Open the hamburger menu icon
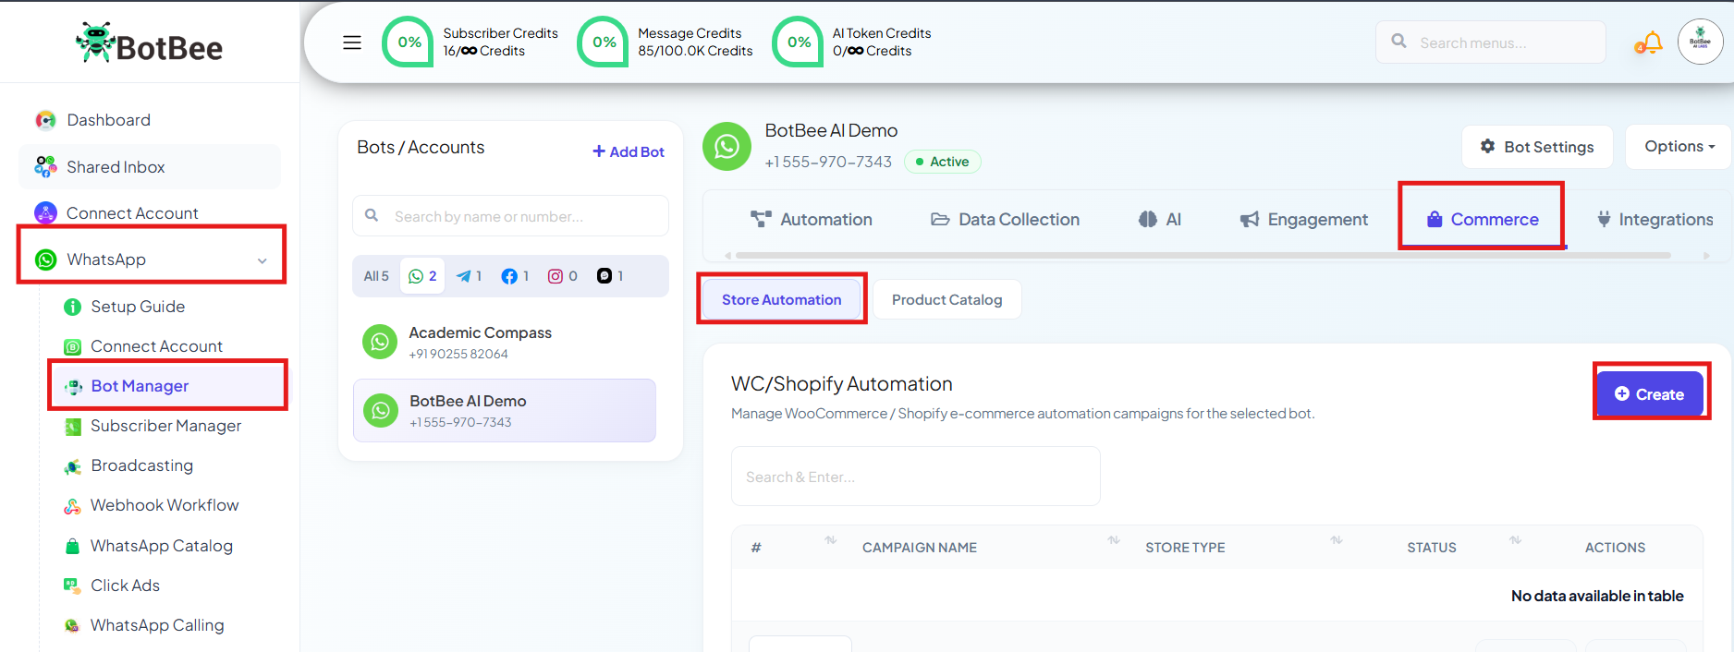The image size is (1734, 652). click(352, 42)
